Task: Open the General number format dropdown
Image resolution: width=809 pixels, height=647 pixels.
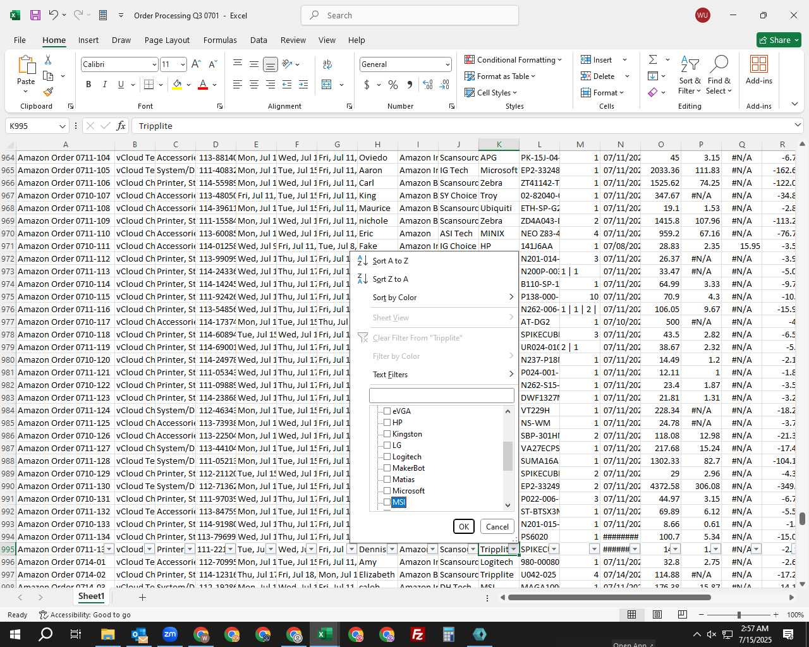Action: [447, 64]
